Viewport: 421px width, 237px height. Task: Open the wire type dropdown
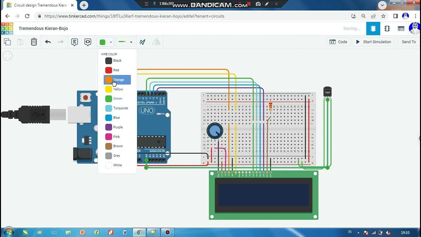pyautogui.click(x=125, y=42)
